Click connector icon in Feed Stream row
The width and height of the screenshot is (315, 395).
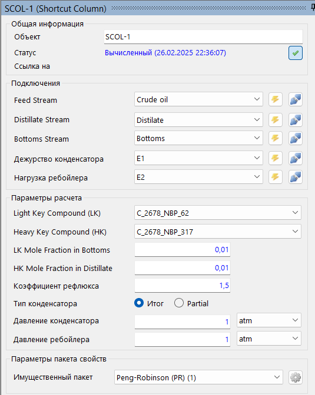tap(296, 99)
